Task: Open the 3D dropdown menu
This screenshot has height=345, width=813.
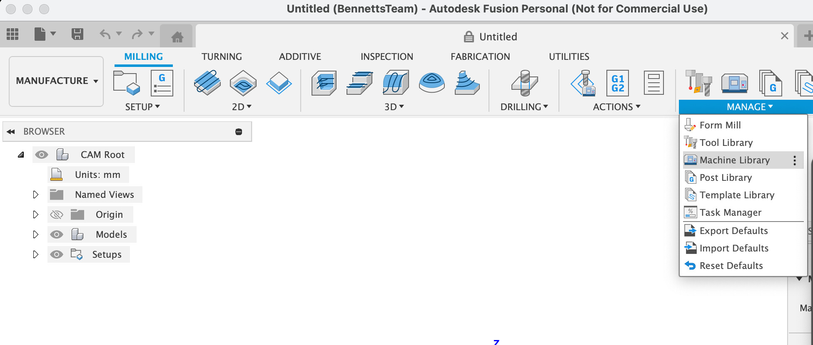Action: pyautogui.click(x=394, y=107)
